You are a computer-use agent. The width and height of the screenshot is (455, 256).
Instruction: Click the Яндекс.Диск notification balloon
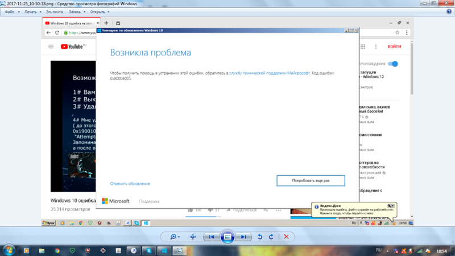354,210
